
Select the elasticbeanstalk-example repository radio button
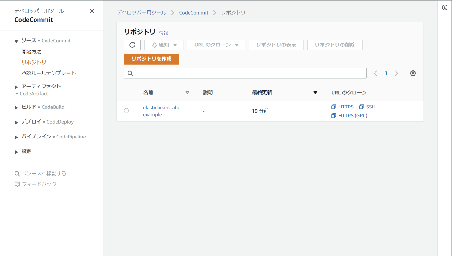(x=126, y=111)
